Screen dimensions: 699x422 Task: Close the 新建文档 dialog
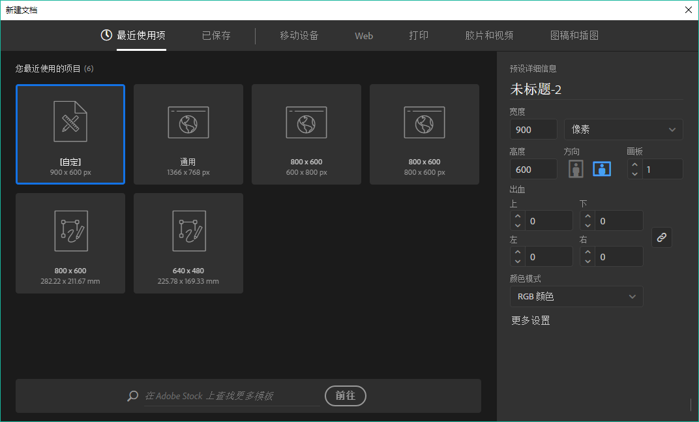(689, 10)
